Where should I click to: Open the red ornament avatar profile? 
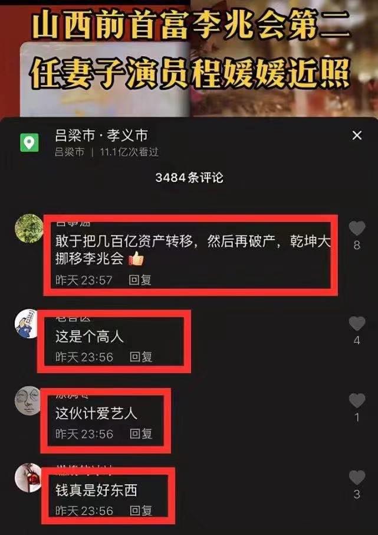pyautogui.click(x=28, y=478)
